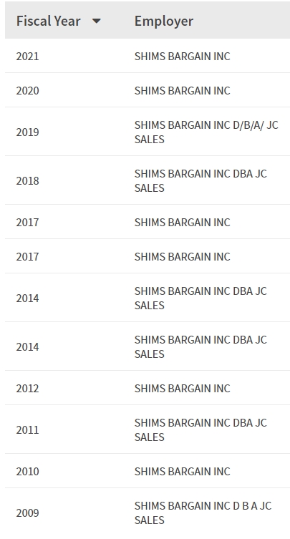The width and height of the screenshot is (290, 539).
Task: Select the 2020 fiscal year cell
Action: (27, 90)
